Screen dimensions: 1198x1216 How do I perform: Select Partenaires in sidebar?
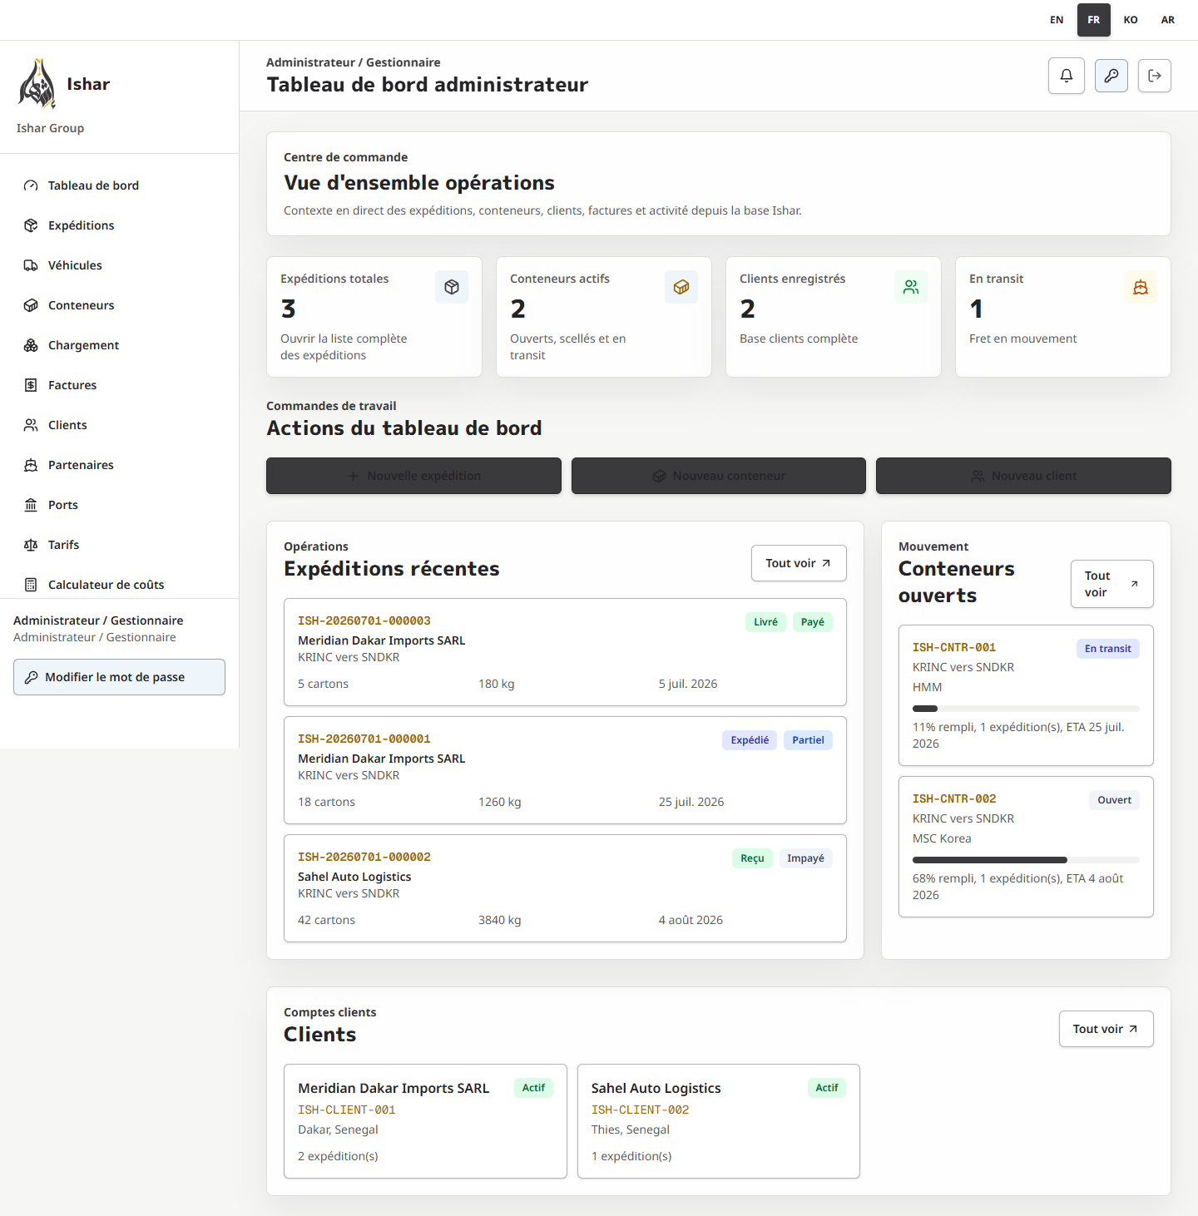tap(119, 465)
